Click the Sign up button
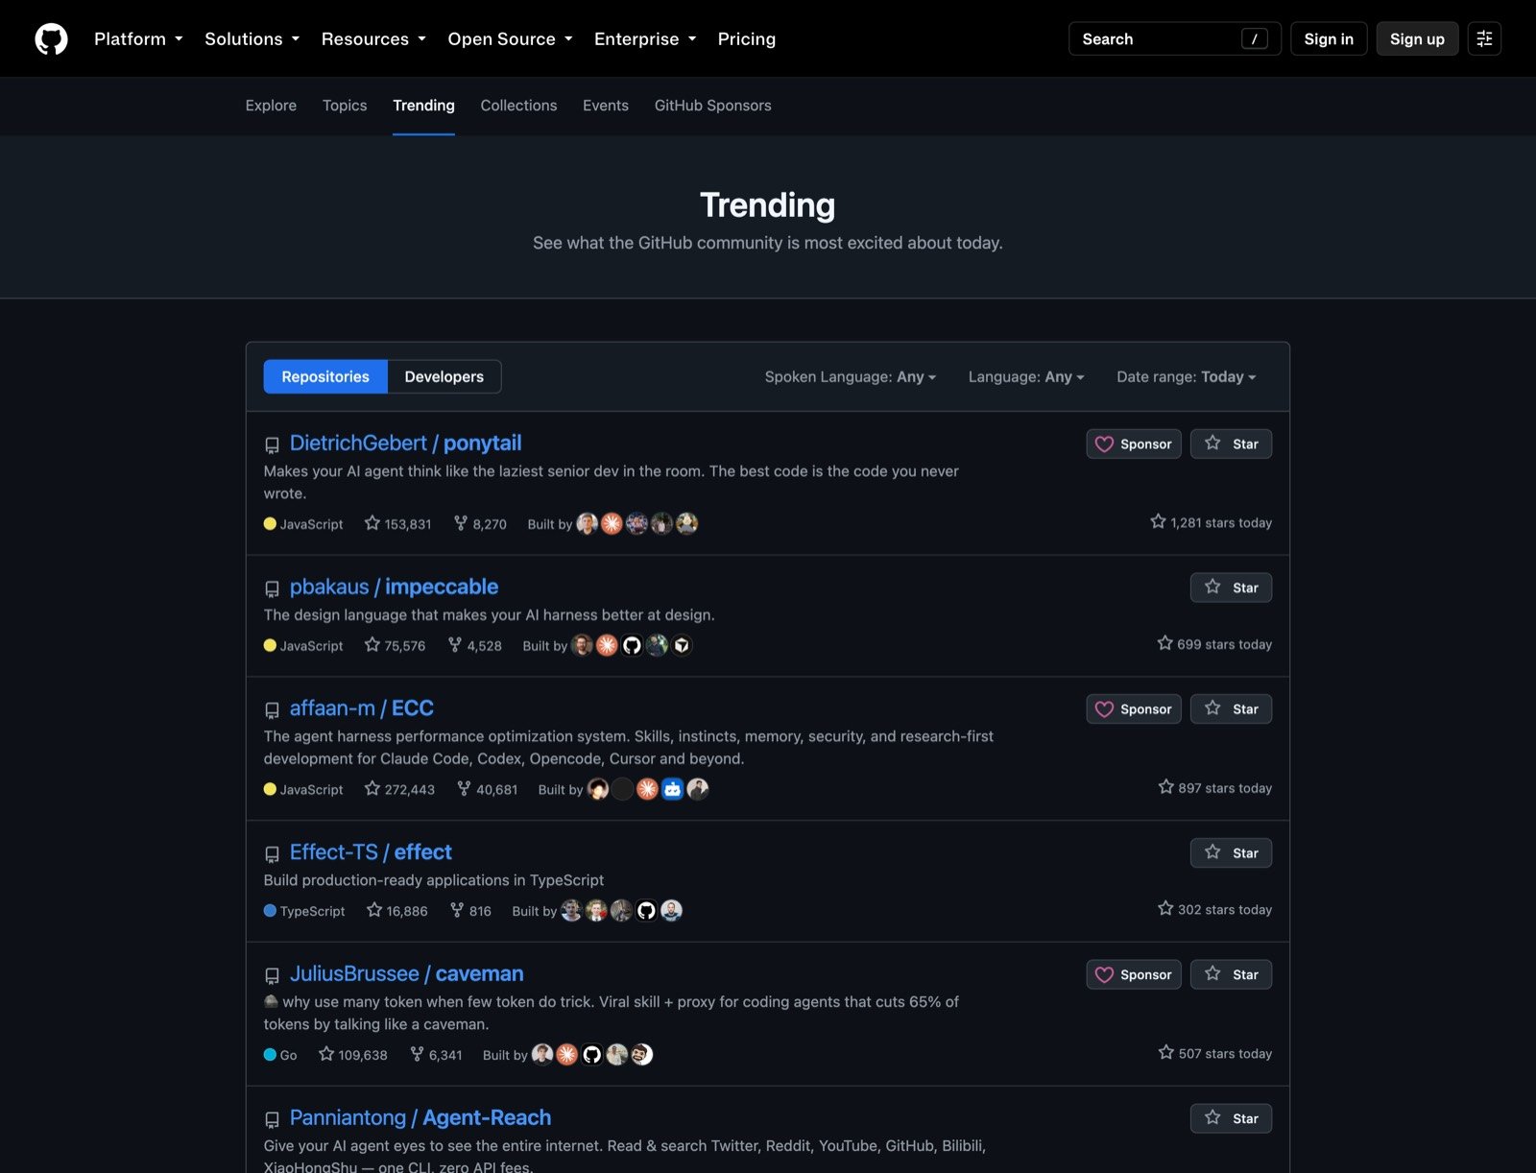1536x1173 pixels. 1417,39
